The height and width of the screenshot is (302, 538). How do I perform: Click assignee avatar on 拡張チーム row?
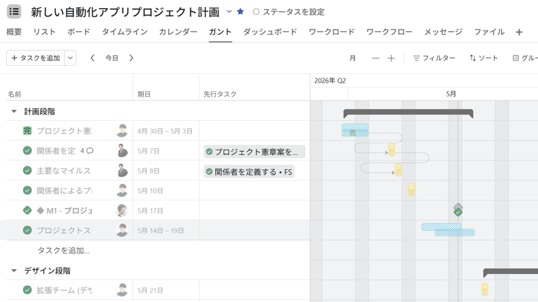[x=122, y=290]
